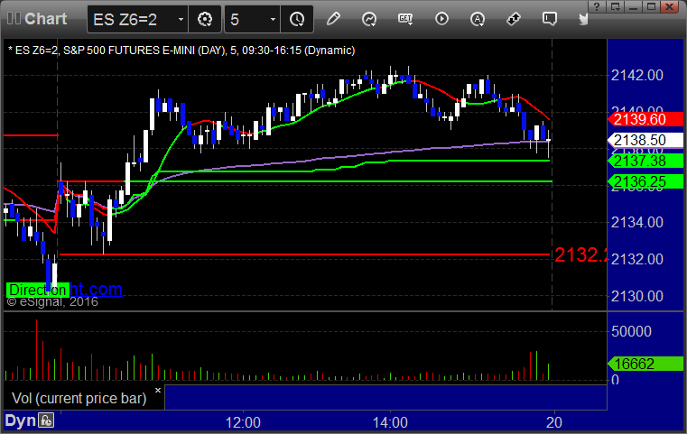Start bar replay with the play icon

pos(441,19)
